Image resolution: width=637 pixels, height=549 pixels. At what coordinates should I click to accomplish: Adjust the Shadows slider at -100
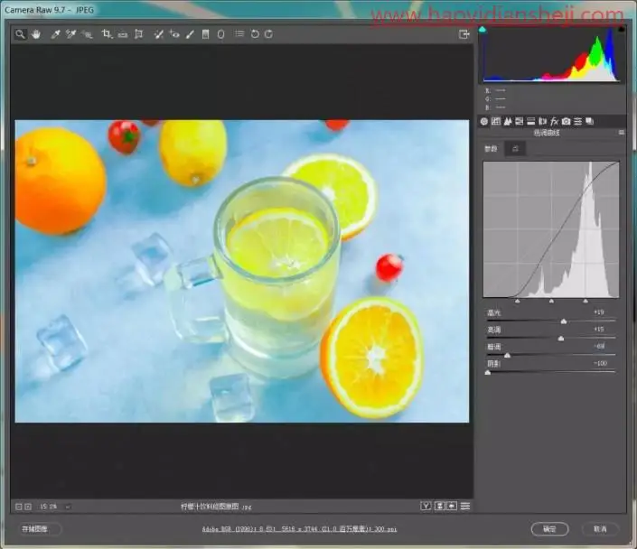[488, 372]
